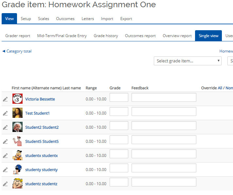Open the Select grade item dropdown
The image size is (233, 195).
point(188,61)
